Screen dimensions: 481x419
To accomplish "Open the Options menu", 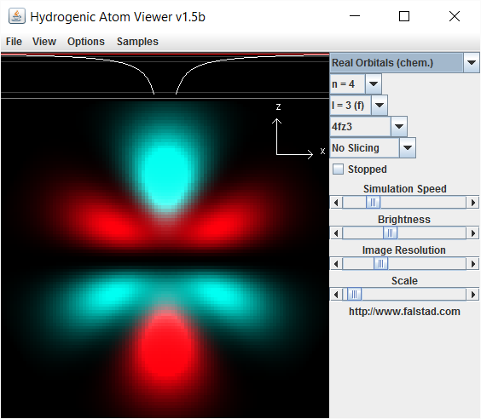I will pos(86,42).
